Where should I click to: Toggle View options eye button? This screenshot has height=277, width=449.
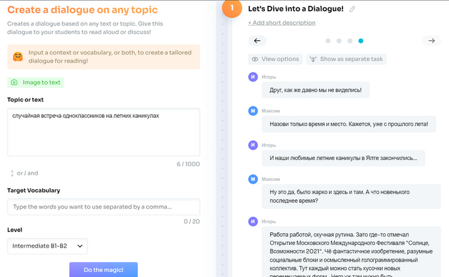click(x=275, y=59)
